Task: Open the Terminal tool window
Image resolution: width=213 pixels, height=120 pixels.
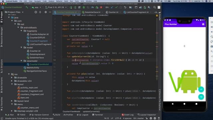Action: [x=98, y=115]
